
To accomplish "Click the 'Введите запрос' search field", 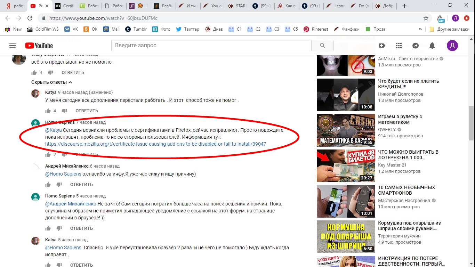I will tap(211, 46).
